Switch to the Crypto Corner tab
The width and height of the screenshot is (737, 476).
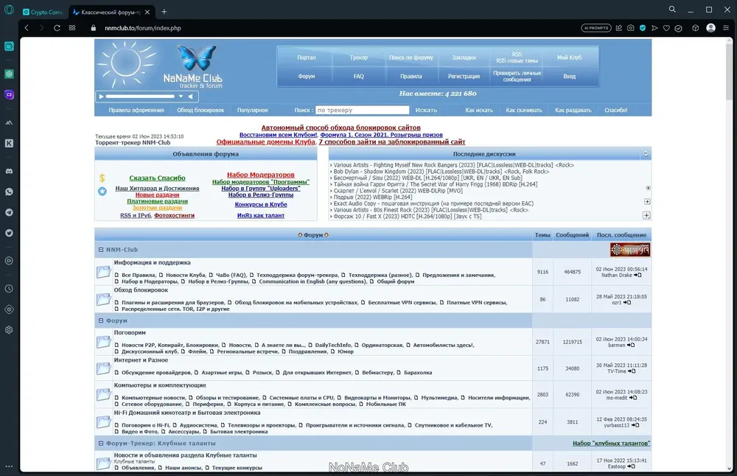(x=43, y=13)
